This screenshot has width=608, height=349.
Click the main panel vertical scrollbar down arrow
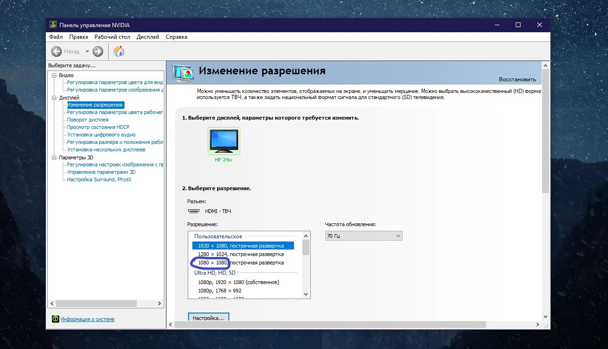pos(545,317)
